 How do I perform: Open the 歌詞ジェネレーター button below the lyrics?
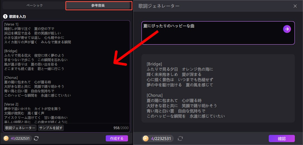(x=20, y=128)
